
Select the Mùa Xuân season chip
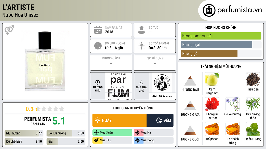point(112,133)
